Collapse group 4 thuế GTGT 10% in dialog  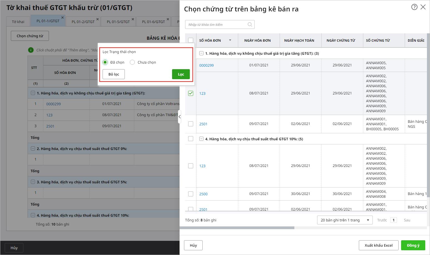click(x=201, y=139)
